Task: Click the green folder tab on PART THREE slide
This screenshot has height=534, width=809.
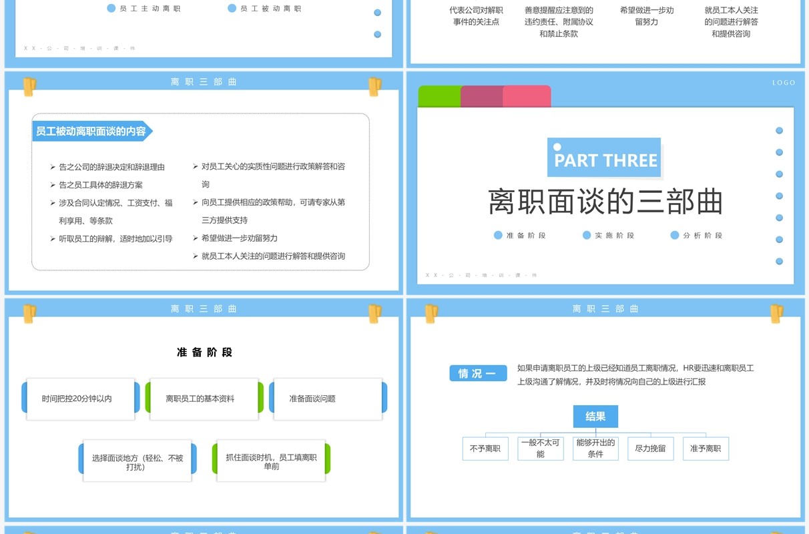Action: [439, 96]
